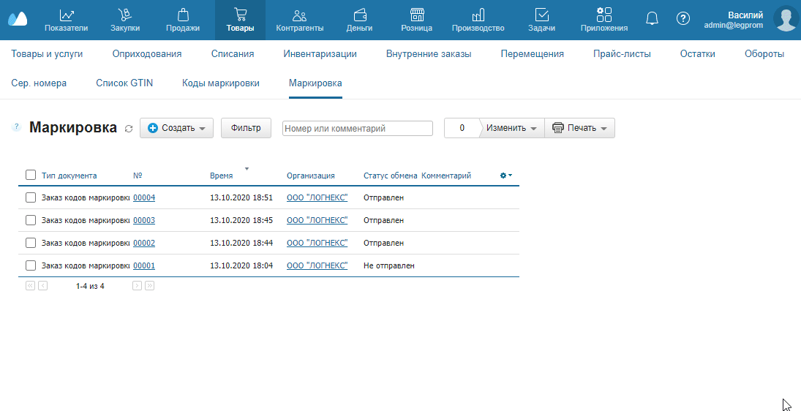
Task: Go to the Инвентаризации tab
Action: [320, 53]
